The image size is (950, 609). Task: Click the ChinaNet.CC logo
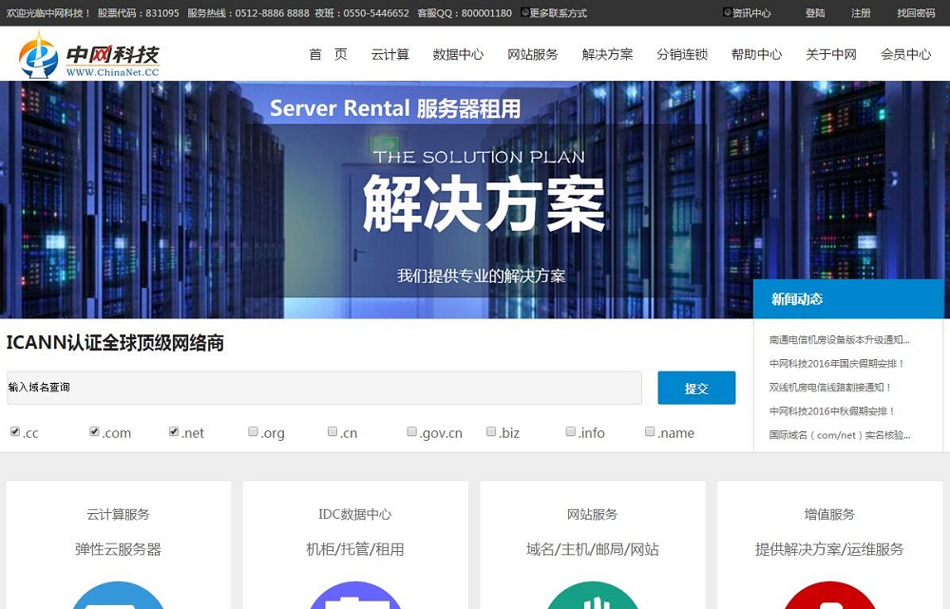(88, 55)
